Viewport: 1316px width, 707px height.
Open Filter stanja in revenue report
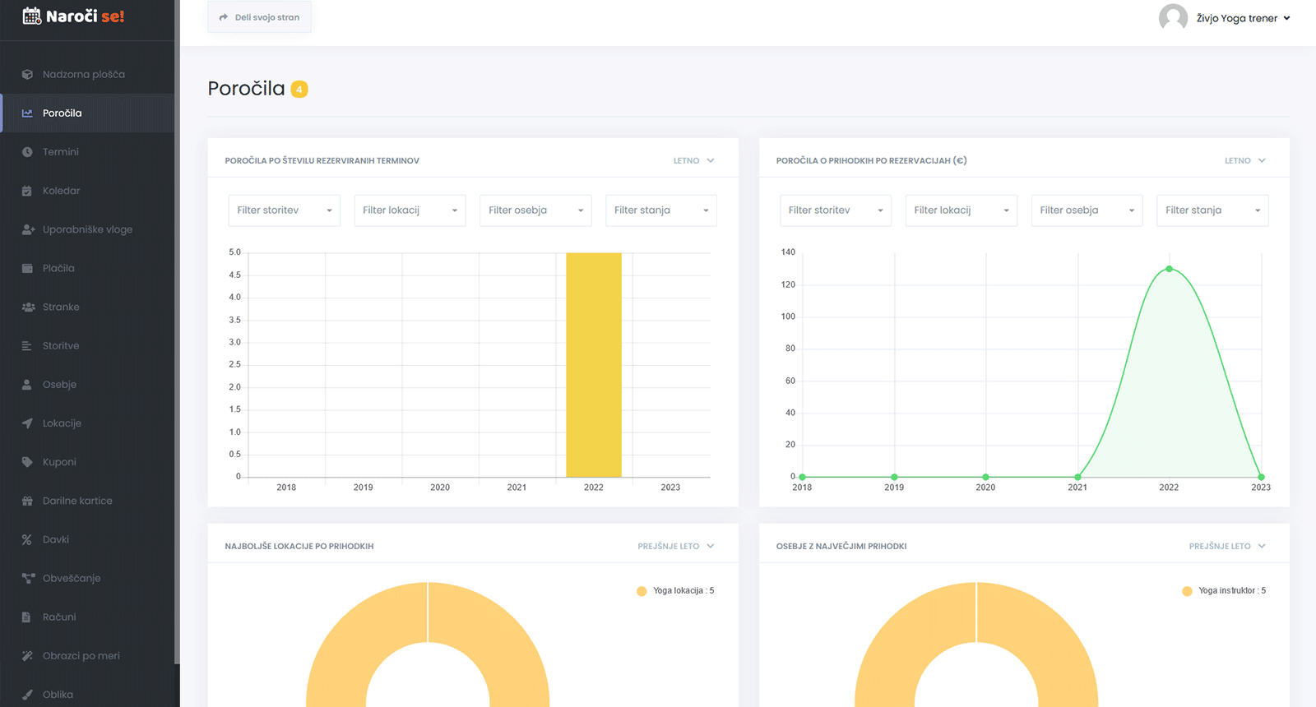click(1212, 210)
